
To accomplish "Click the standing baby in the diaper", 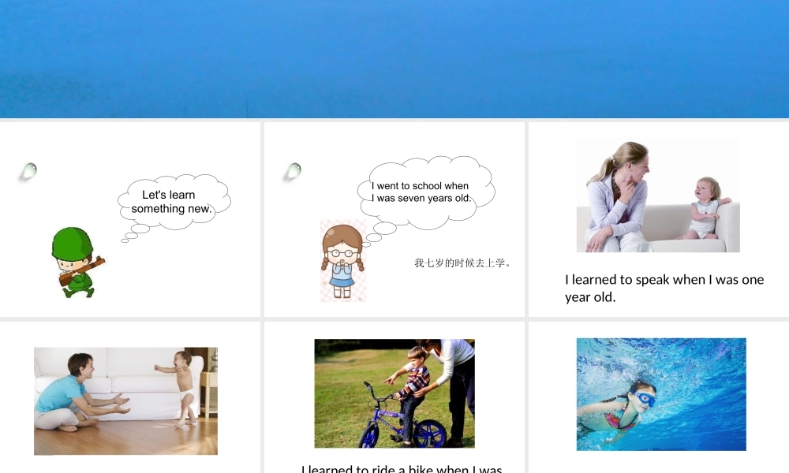I will tap(184, 385).
